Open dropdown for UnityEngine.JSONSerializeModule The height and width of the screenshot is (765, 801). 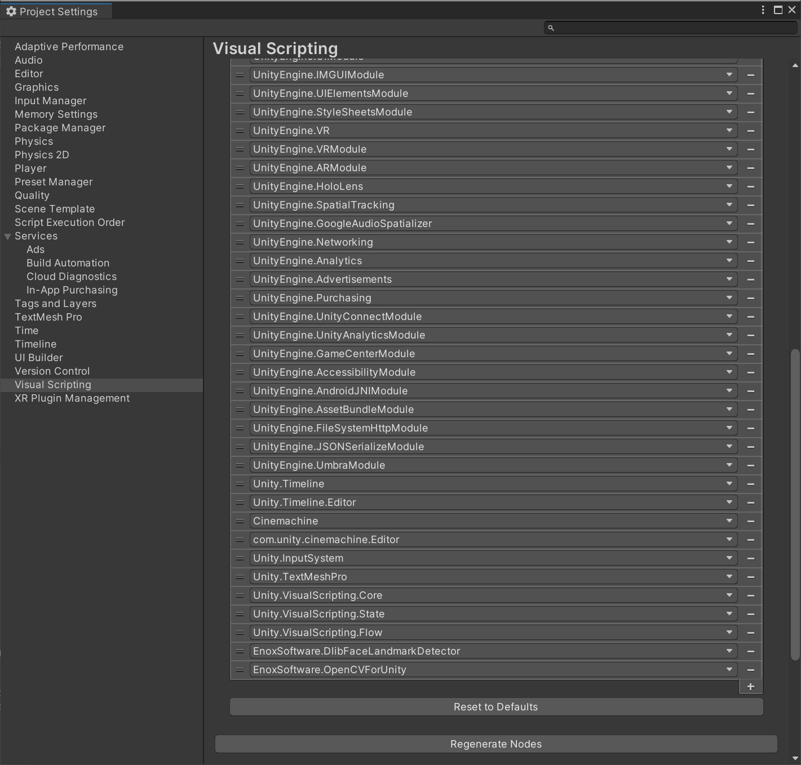tap(493, 447)
